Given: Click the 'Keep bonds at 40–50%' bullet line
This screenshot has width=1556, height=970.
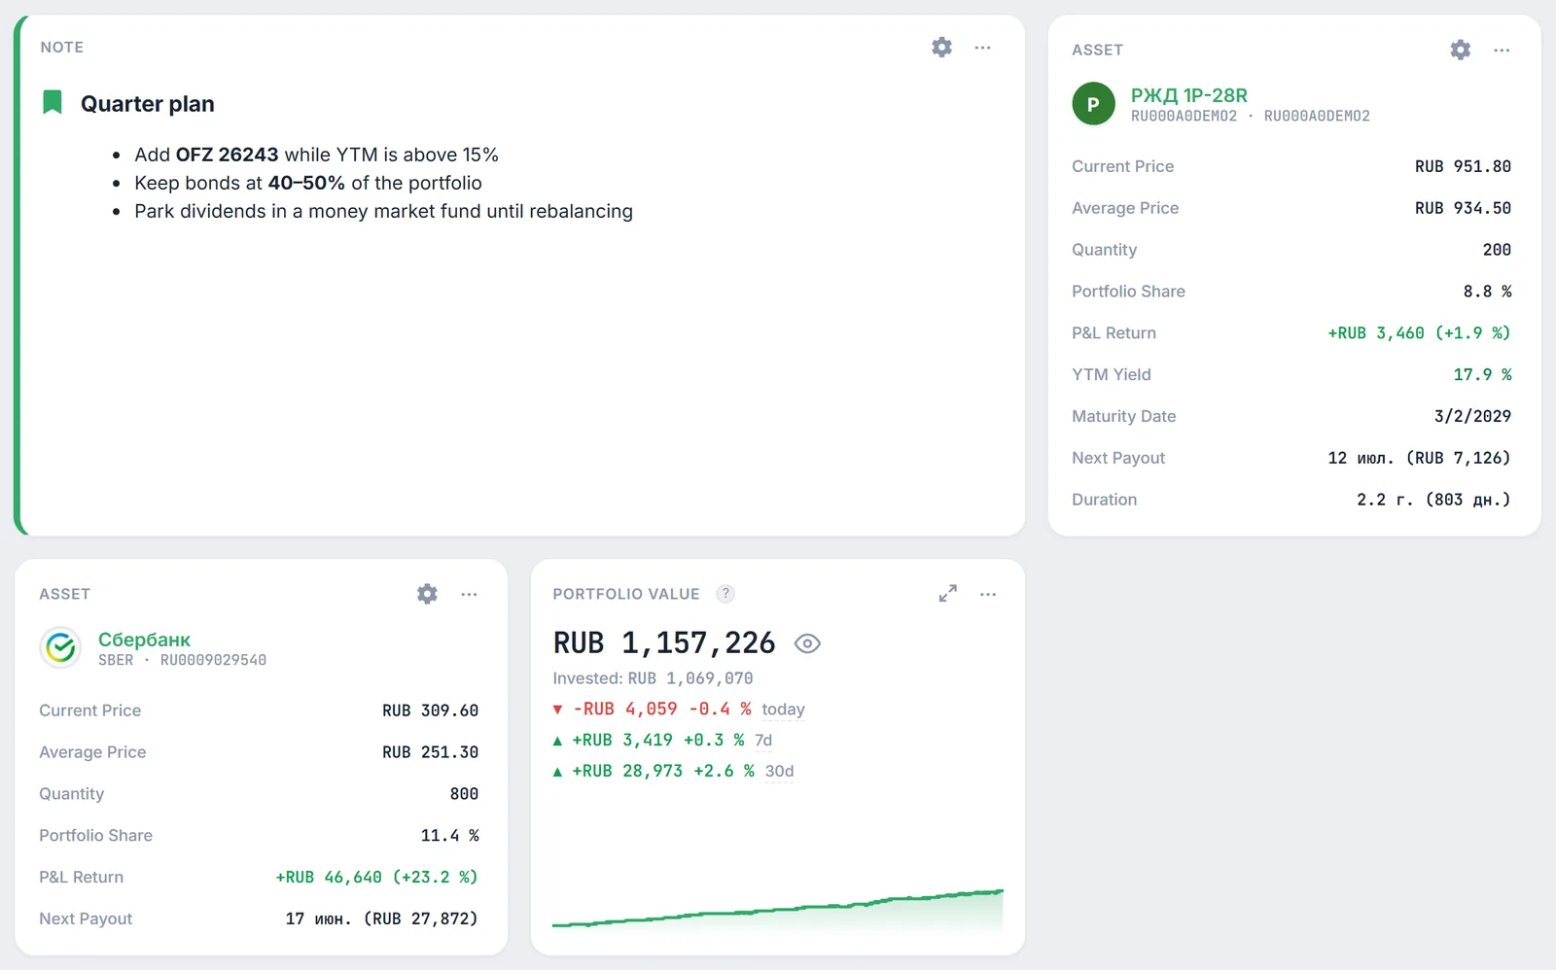Looking at the screenshot, I should click(308, 183).
